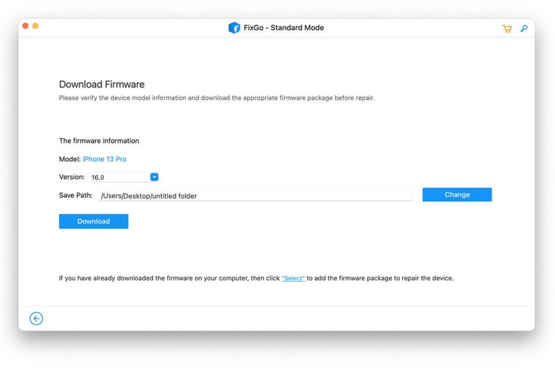The image size is (555, 369).
Task: Click the Download button to fetch firmware
Action: [x=93, y=221]
